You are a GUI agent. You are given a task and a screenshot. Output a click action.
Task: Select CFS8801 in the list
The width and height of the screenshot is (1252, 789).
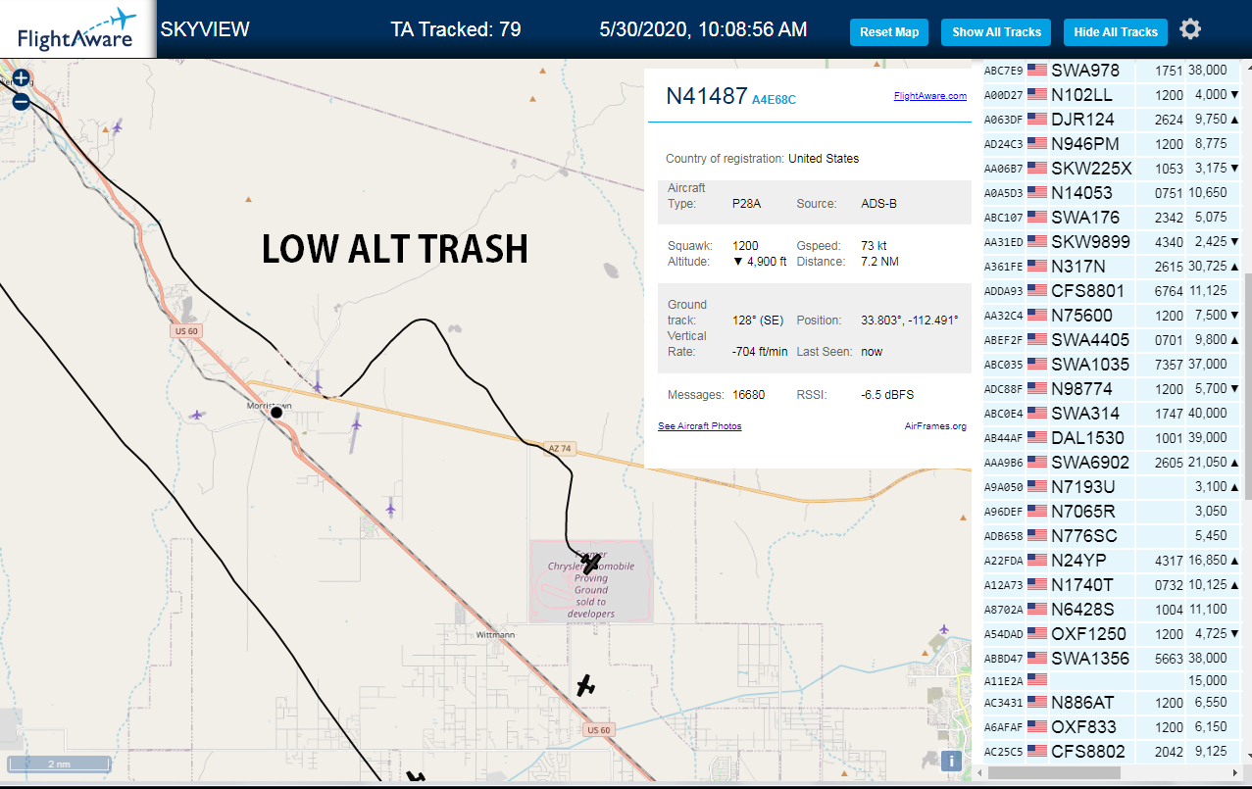pyautogui.click(x=1112, y=291)
